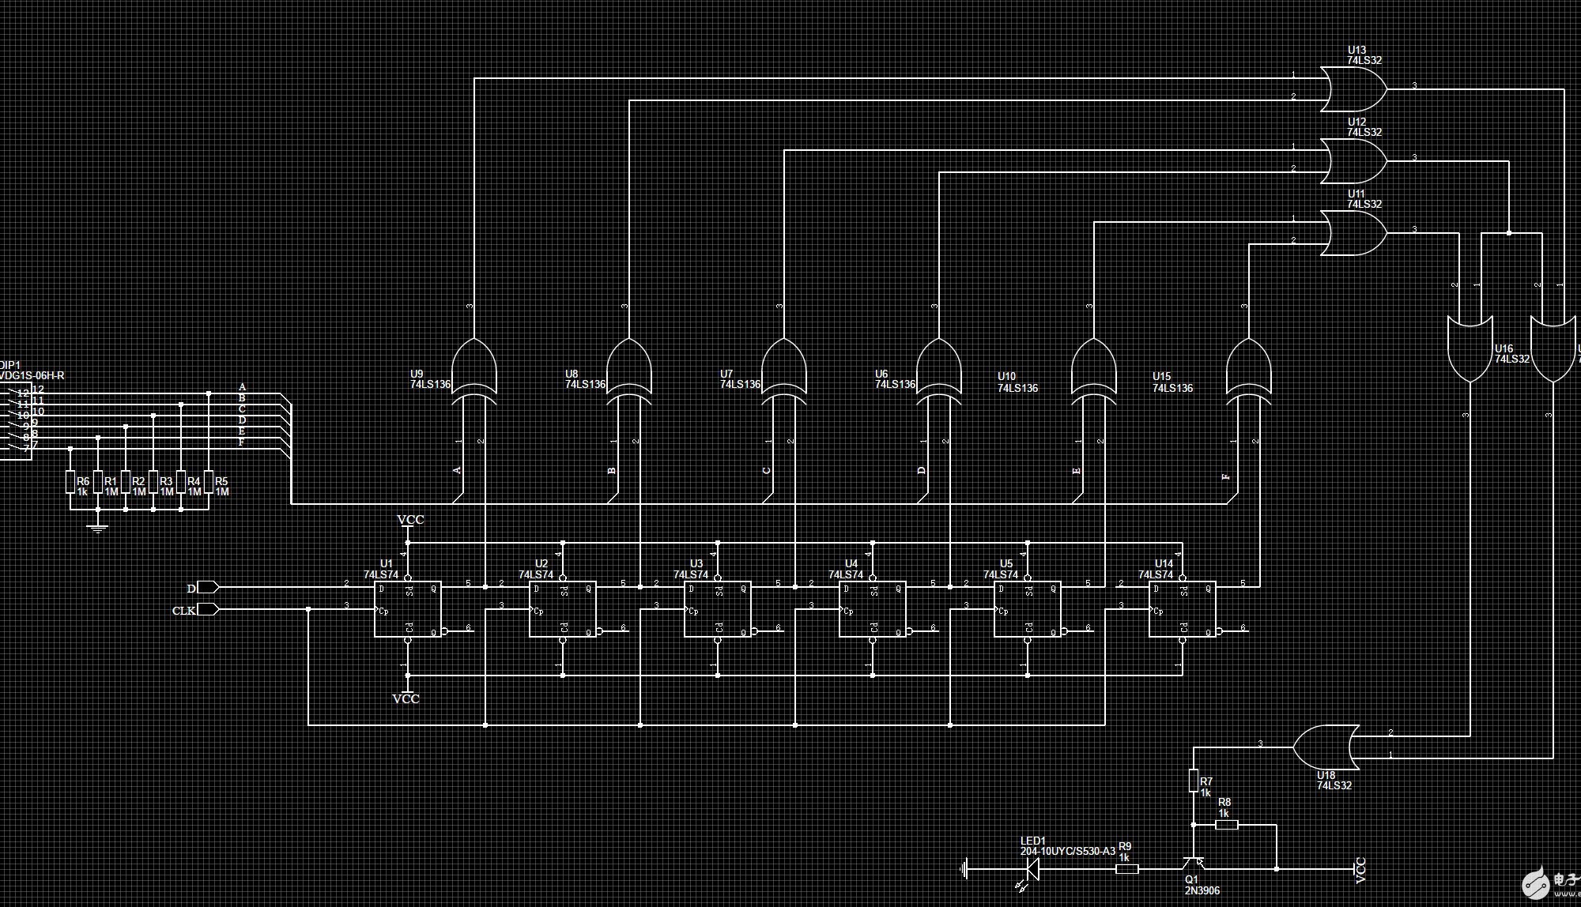Click the DIP1 switch label

(9, 365)
